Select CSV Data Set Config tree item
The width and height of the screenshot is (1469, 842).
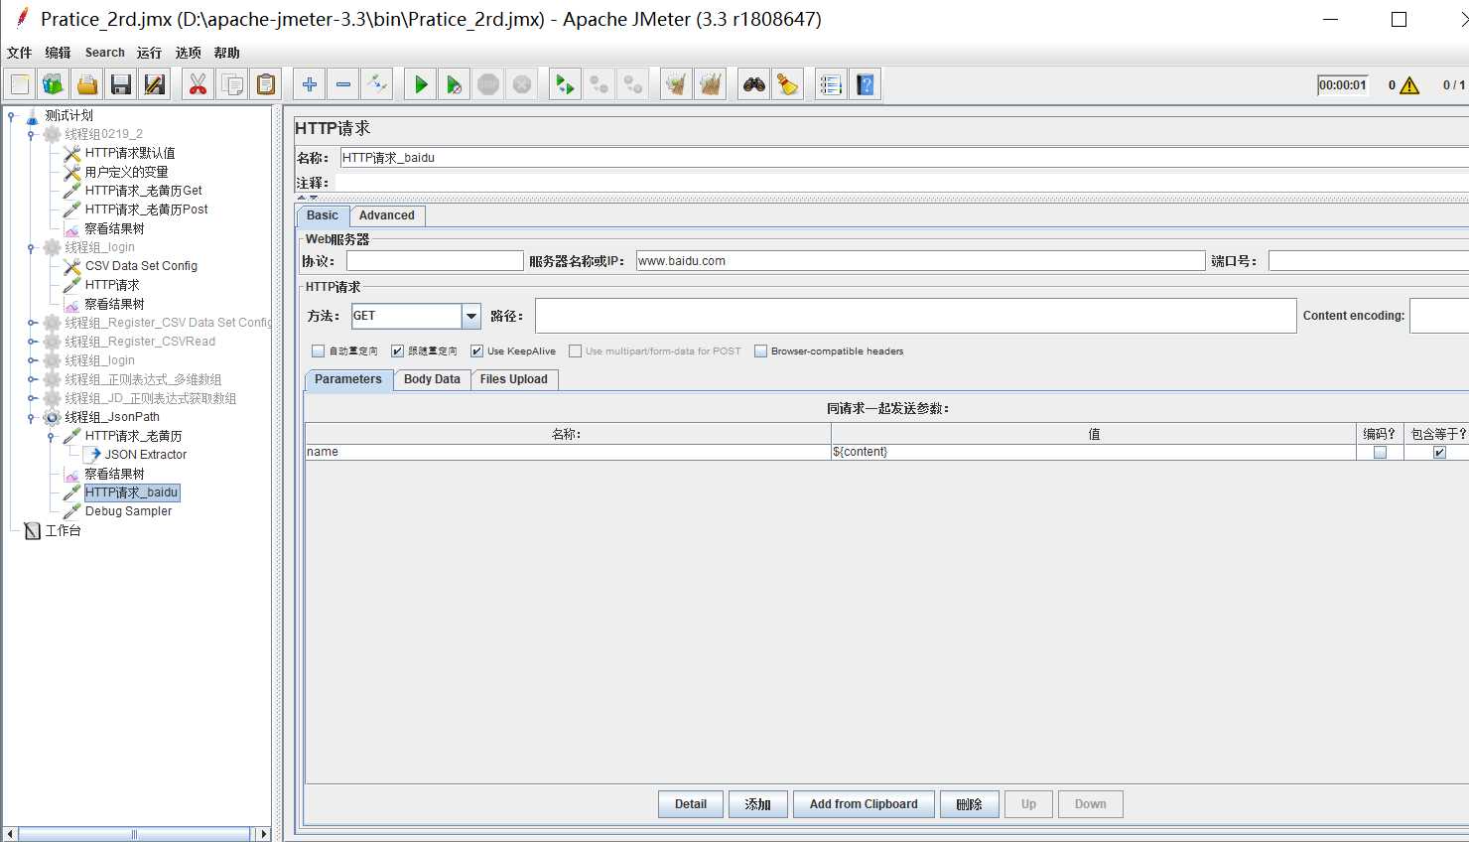pos(141,266)
